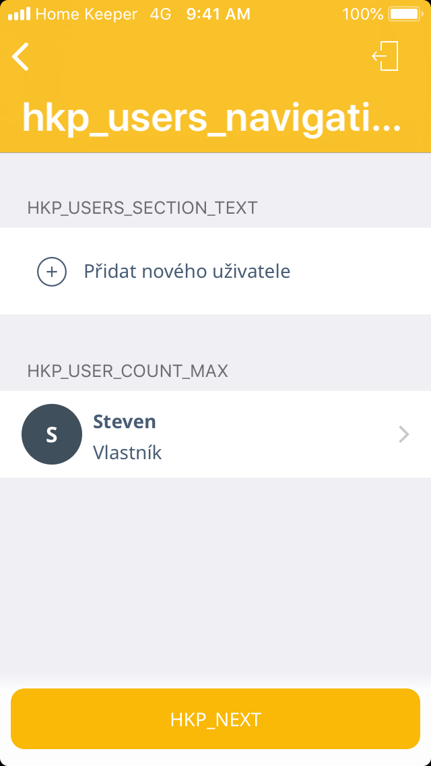
Task: Tap the Home Keeper carrier label
Action: point(86,14)
